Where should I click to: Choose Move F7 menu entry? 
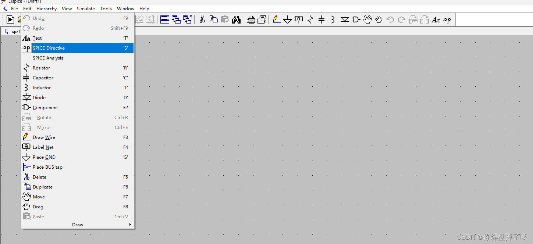click(x=78, y=197)
